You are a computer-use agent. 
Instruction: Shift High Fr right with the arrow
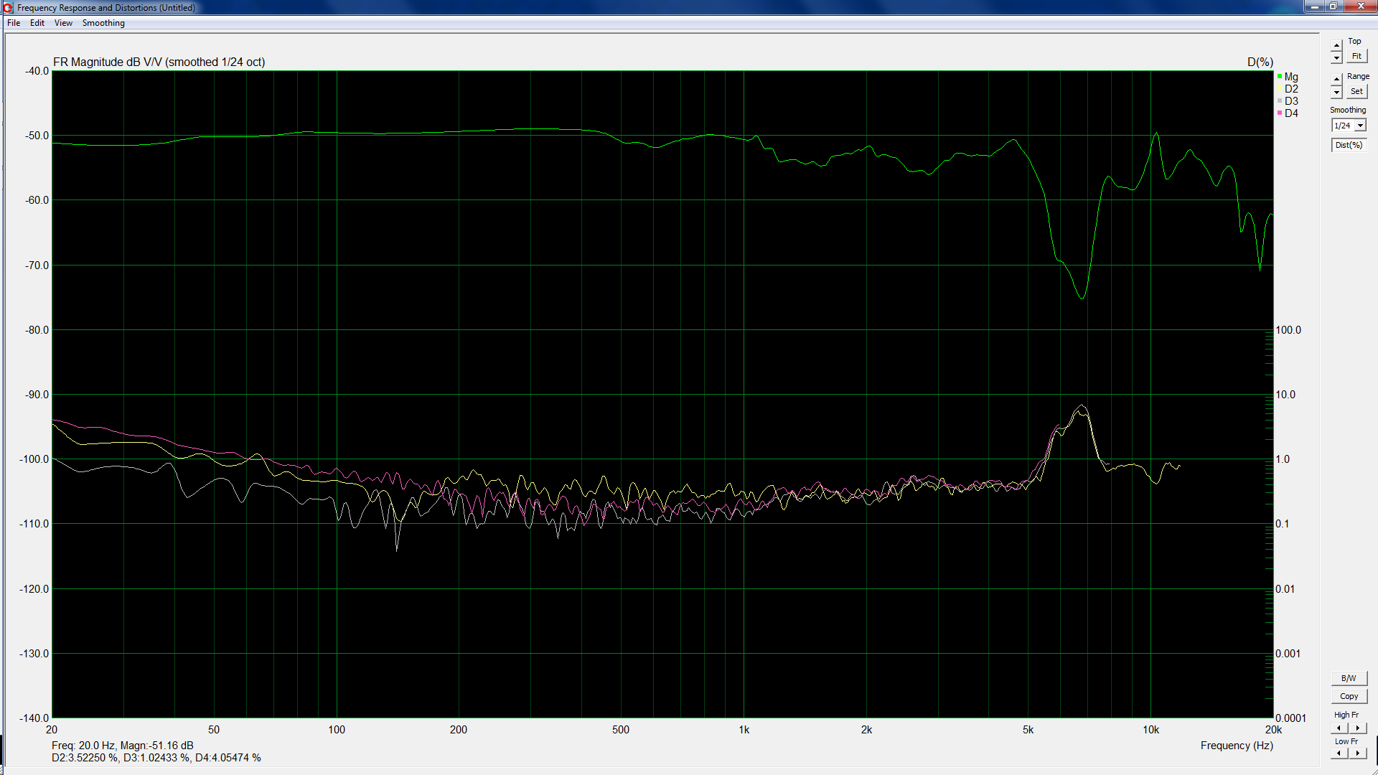click(1357, 728)
